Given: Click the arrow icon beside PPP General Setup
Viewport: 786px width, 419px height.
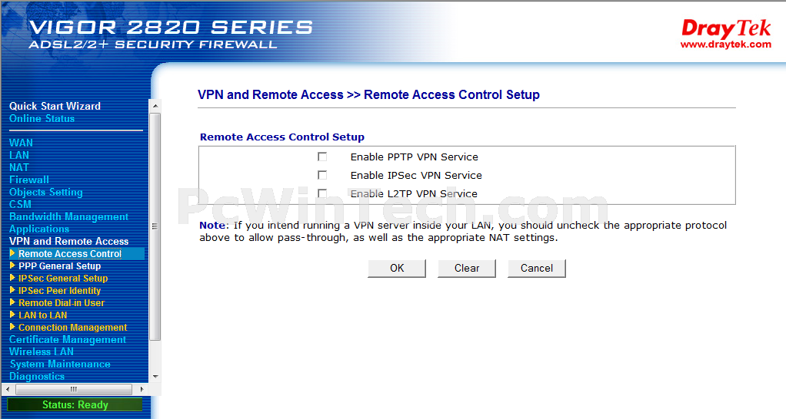Looking at the screenshot, I should 12,266.
